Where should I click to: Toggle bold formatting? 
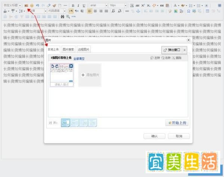click(73, 6)
